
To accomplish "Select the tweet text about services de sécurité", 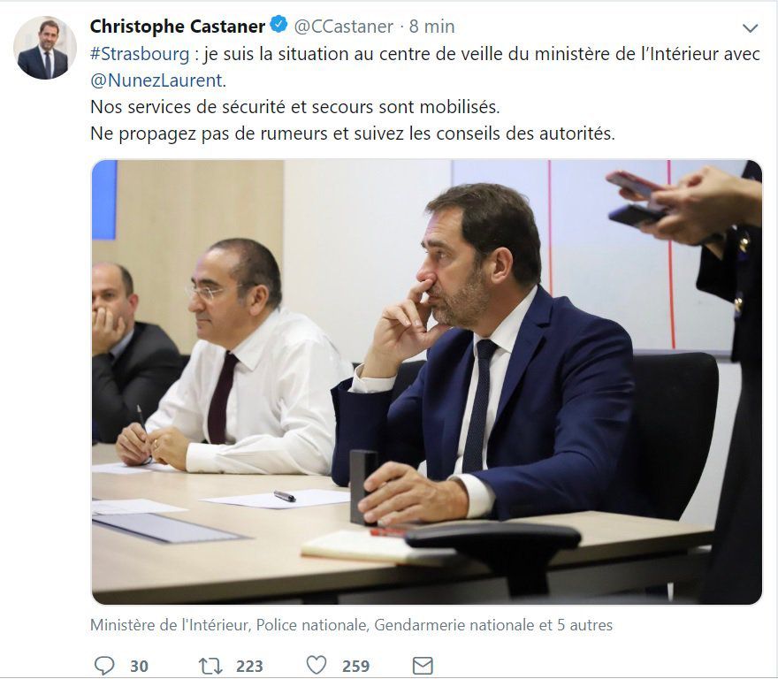I will click(x=294, y=107).
